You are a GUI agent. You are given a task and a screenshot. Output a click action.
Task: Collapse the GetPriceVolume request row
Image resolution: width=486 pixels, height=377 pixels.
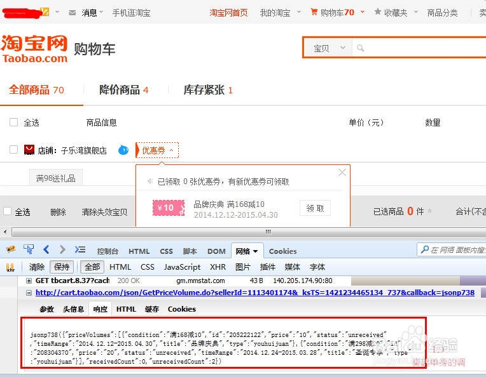[29, 293]
